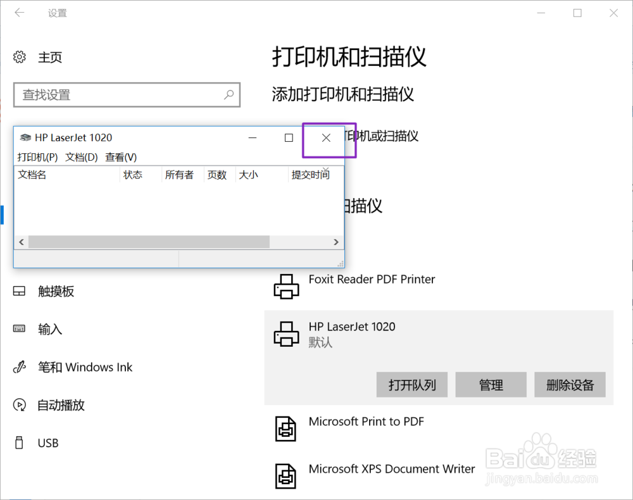Go to 主页 in Settings

[x=50, y=57]
